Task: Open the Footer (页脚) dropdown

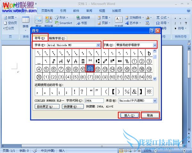Action: tap(104, 23)
